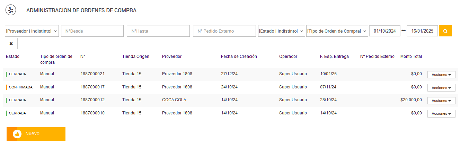
Task: Open Acciones menu for COCA COLA order
Action: tap(441, 101)
